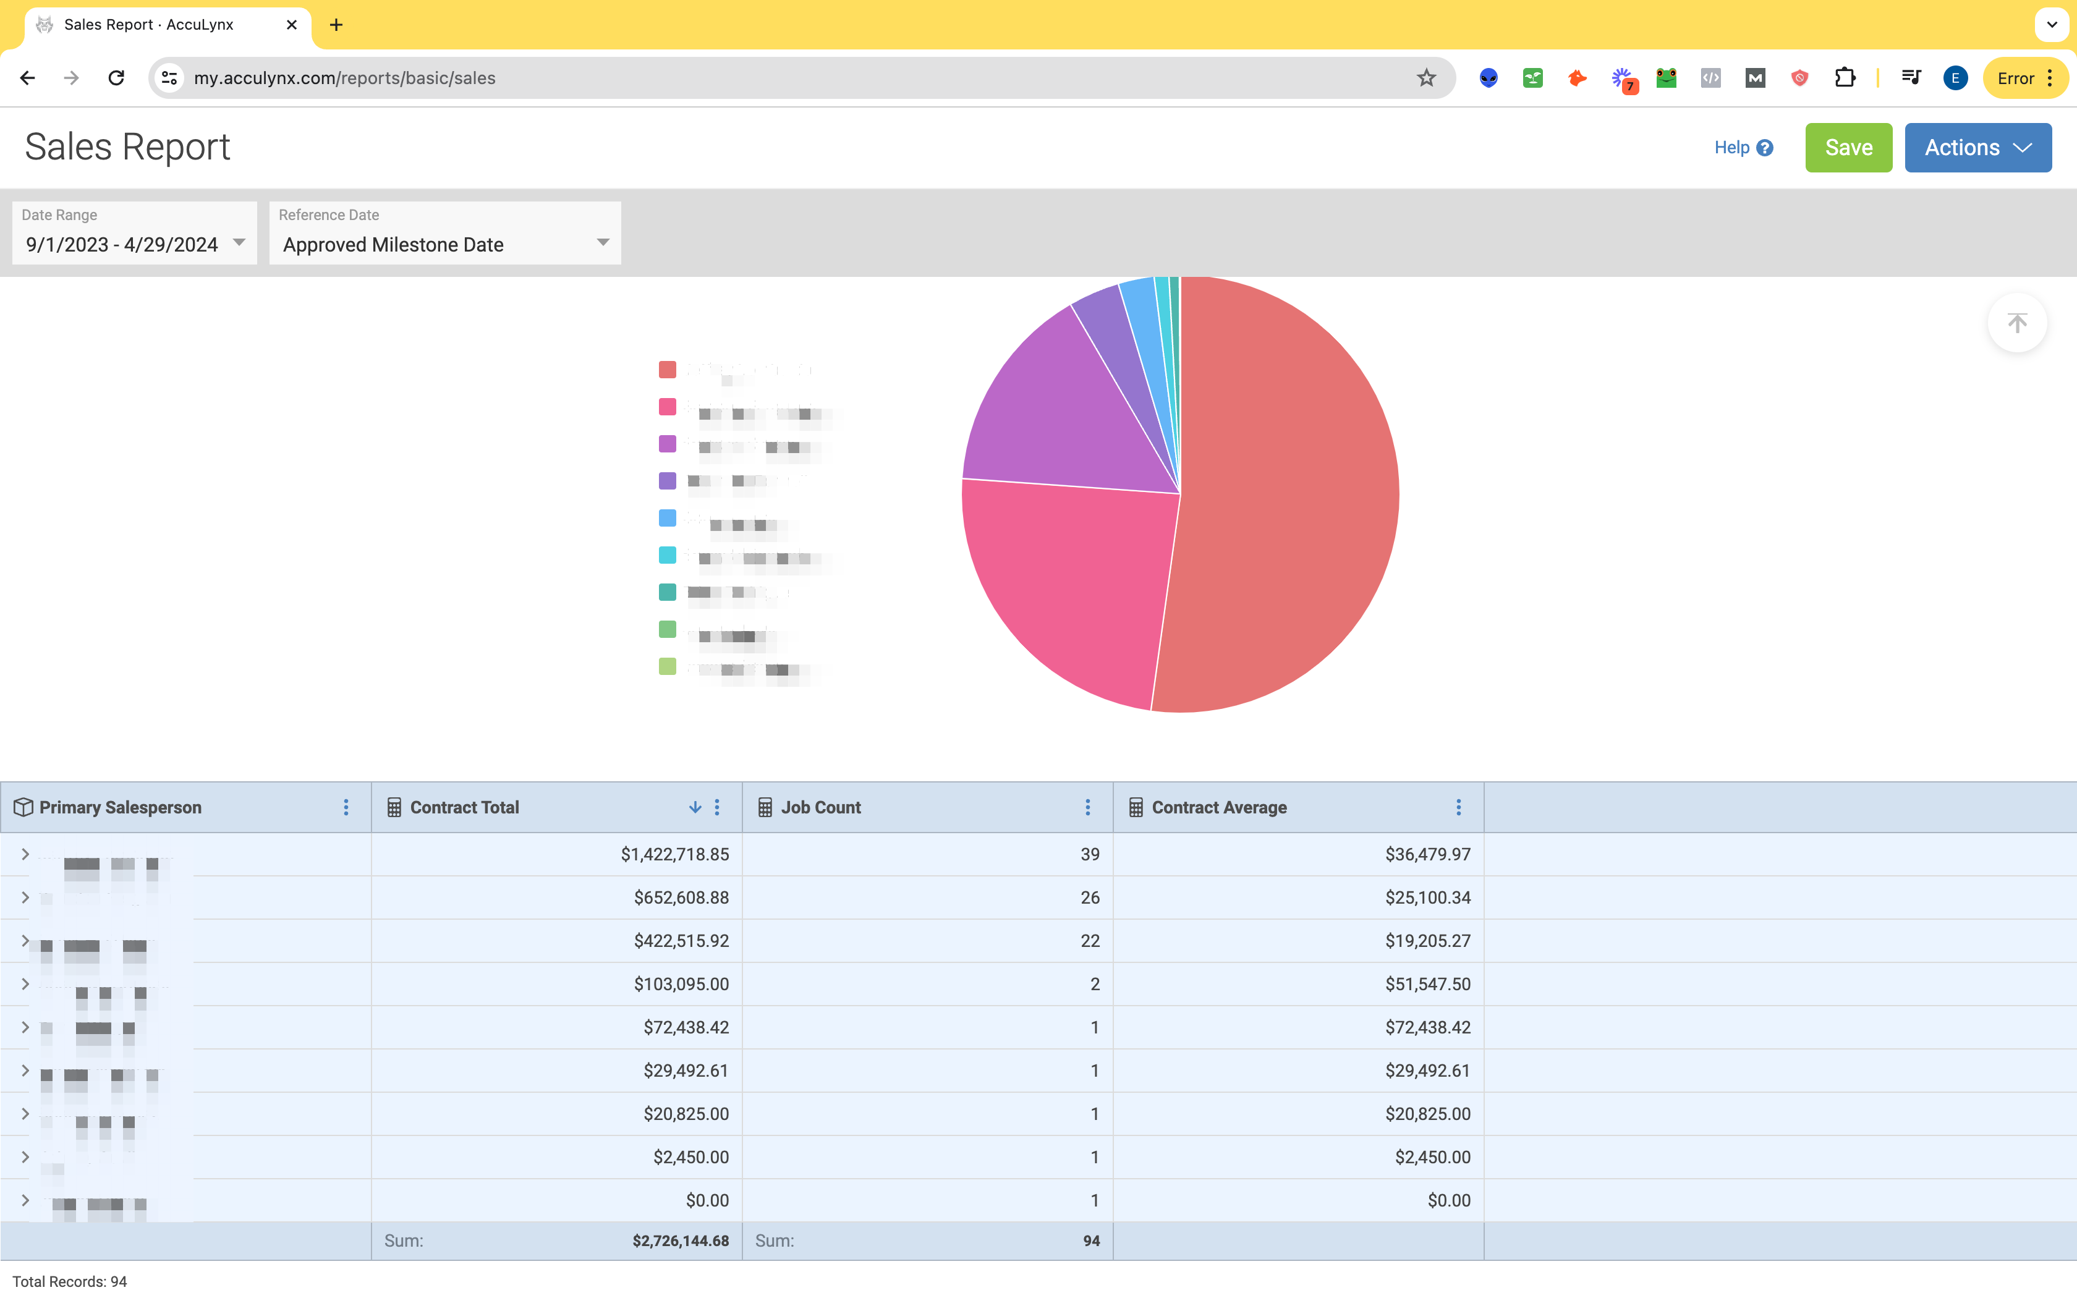Sort by Contract Average column header
Image resolution: width=2077 pixels, height=1298 pixels.
pos(1219,807)
